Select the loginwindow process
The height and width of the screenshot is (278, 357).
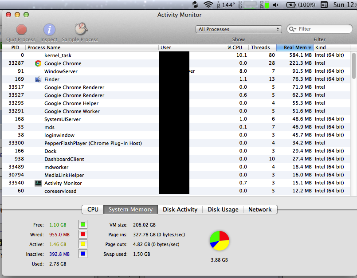(176, 135)
